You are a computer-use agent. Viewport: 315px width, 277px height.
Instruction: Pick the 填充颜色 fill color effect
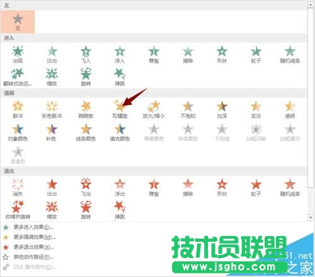120,132
